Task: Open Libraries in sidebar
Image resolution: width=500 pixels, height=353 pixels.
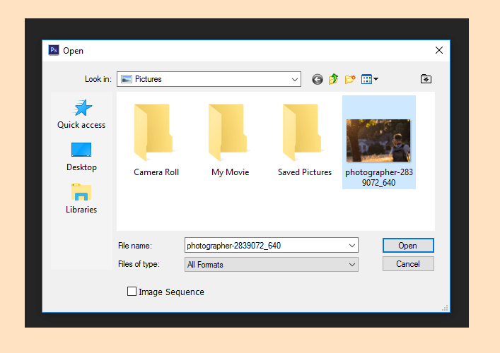Action: click(x=81, y=198)
